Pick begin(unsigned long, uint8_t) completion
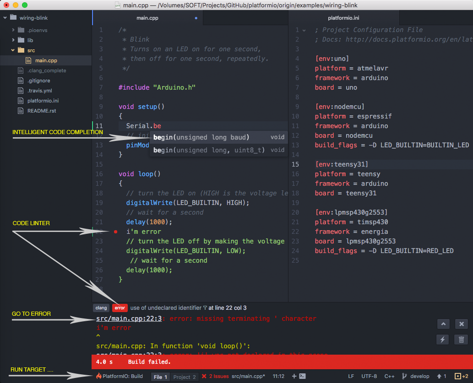The width and height of the screenshot is (473, 383). point(219,150)
